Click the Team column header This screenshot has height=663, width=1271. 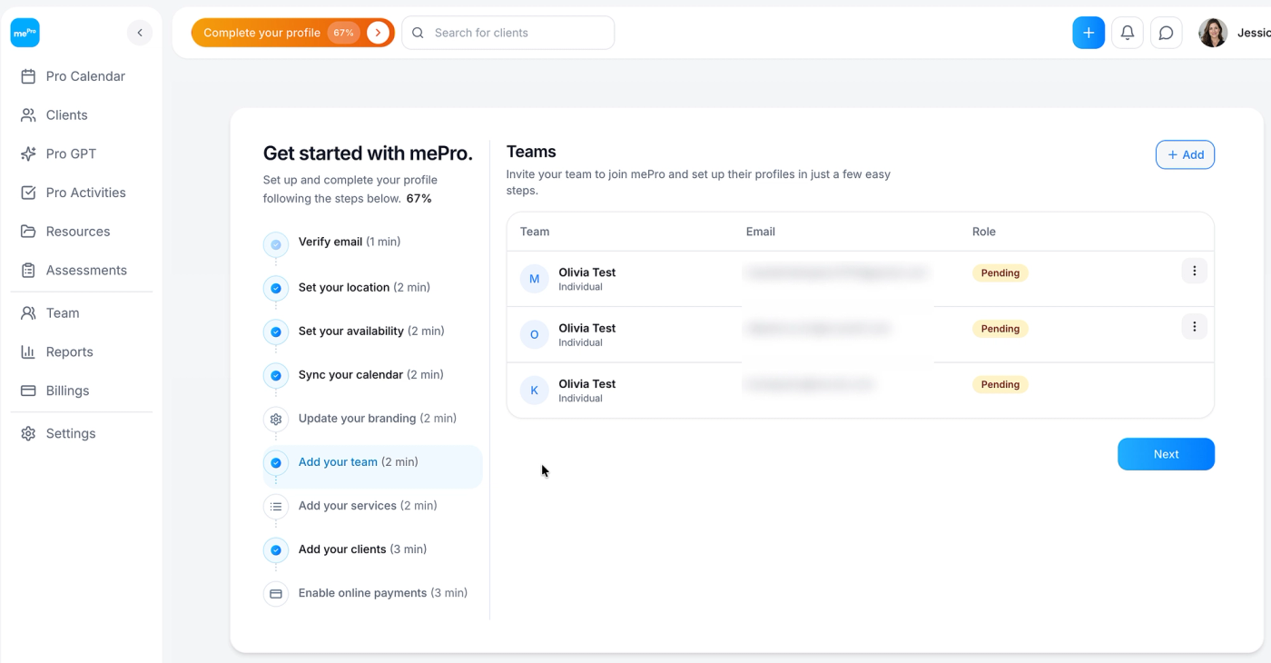click(535, 232)
